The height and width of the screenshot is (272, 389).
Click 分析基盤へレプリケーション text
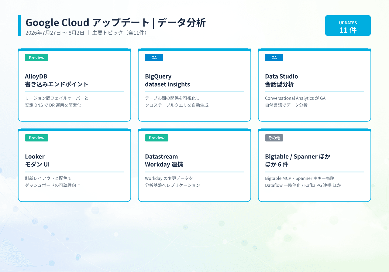pos(173,185)
